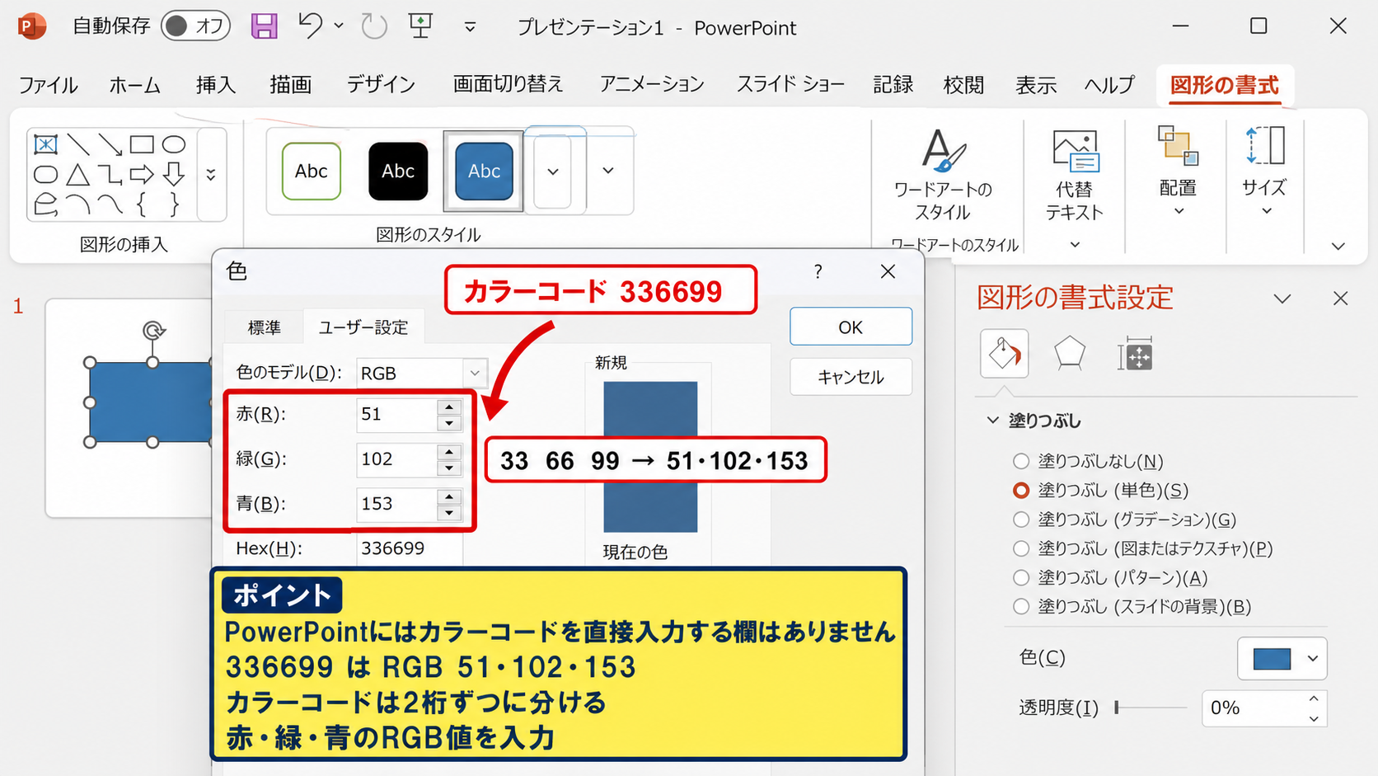Select the down arrow shape

174,175
